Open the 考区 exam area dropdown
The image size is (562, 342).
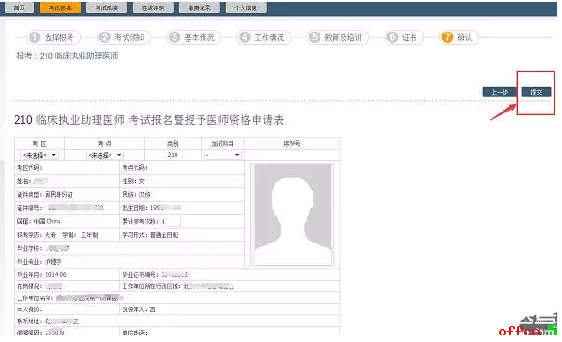click(39, 155)
